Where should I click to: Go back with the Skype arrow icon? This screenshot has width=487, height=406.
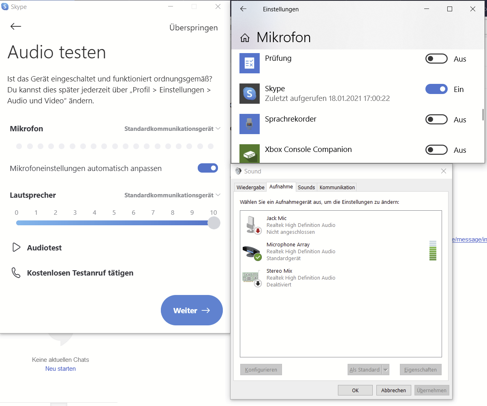coord(16,26)
